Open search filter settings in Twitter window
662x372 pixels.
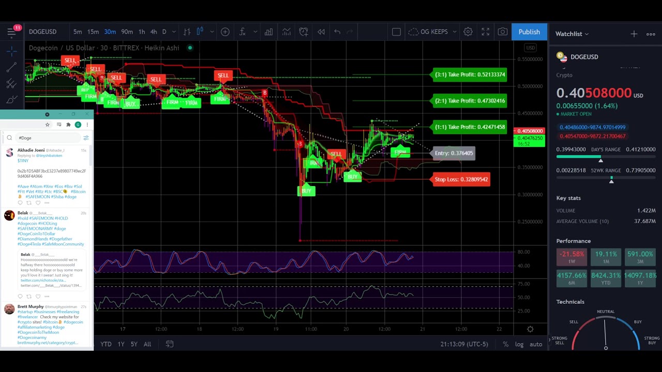(86, 138)
